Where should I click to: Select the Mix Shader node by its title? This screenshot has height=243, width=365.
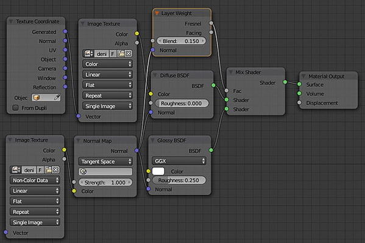coord(248,72)
